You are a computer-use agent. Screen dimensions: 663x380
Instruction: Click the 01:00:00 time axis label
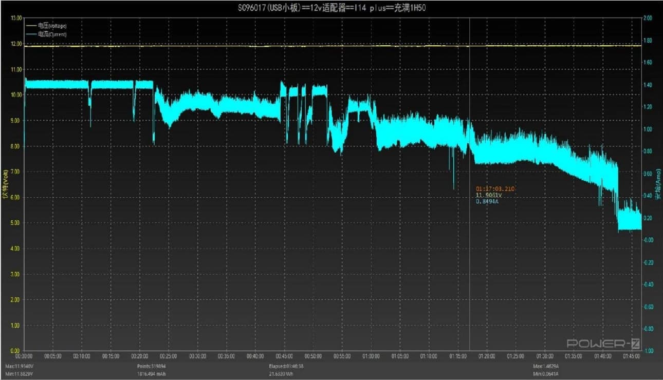click(x=371, y=355)
